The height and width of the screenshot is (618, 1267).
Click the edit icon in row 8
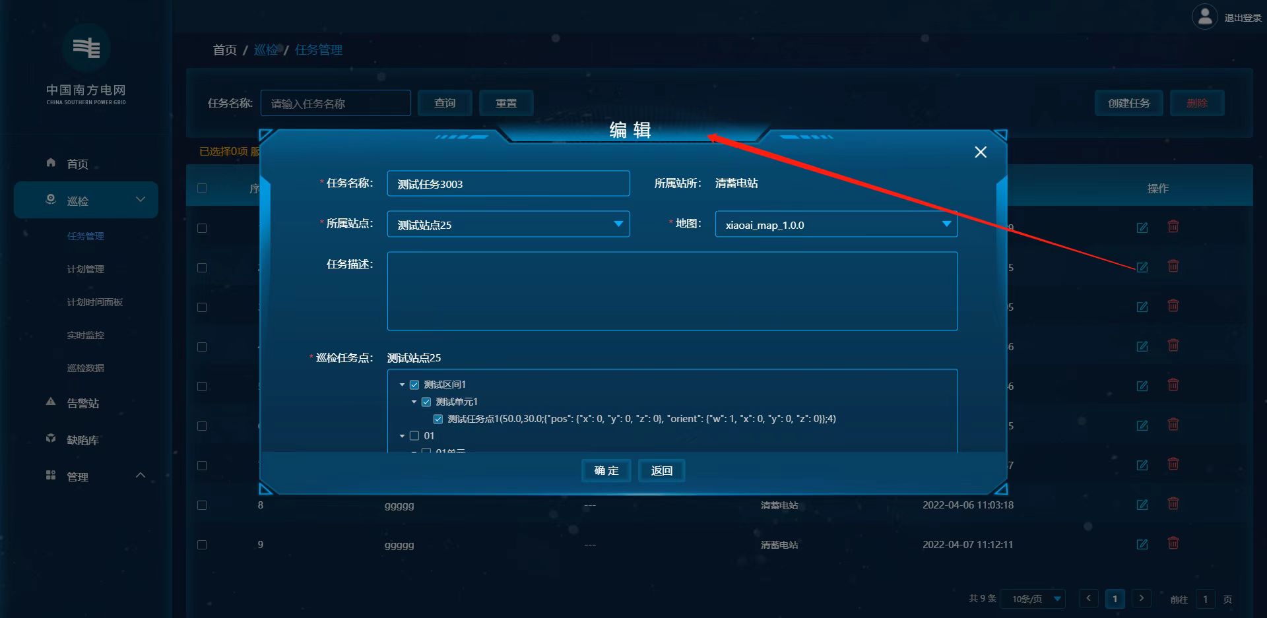[x=1142, y=505]
